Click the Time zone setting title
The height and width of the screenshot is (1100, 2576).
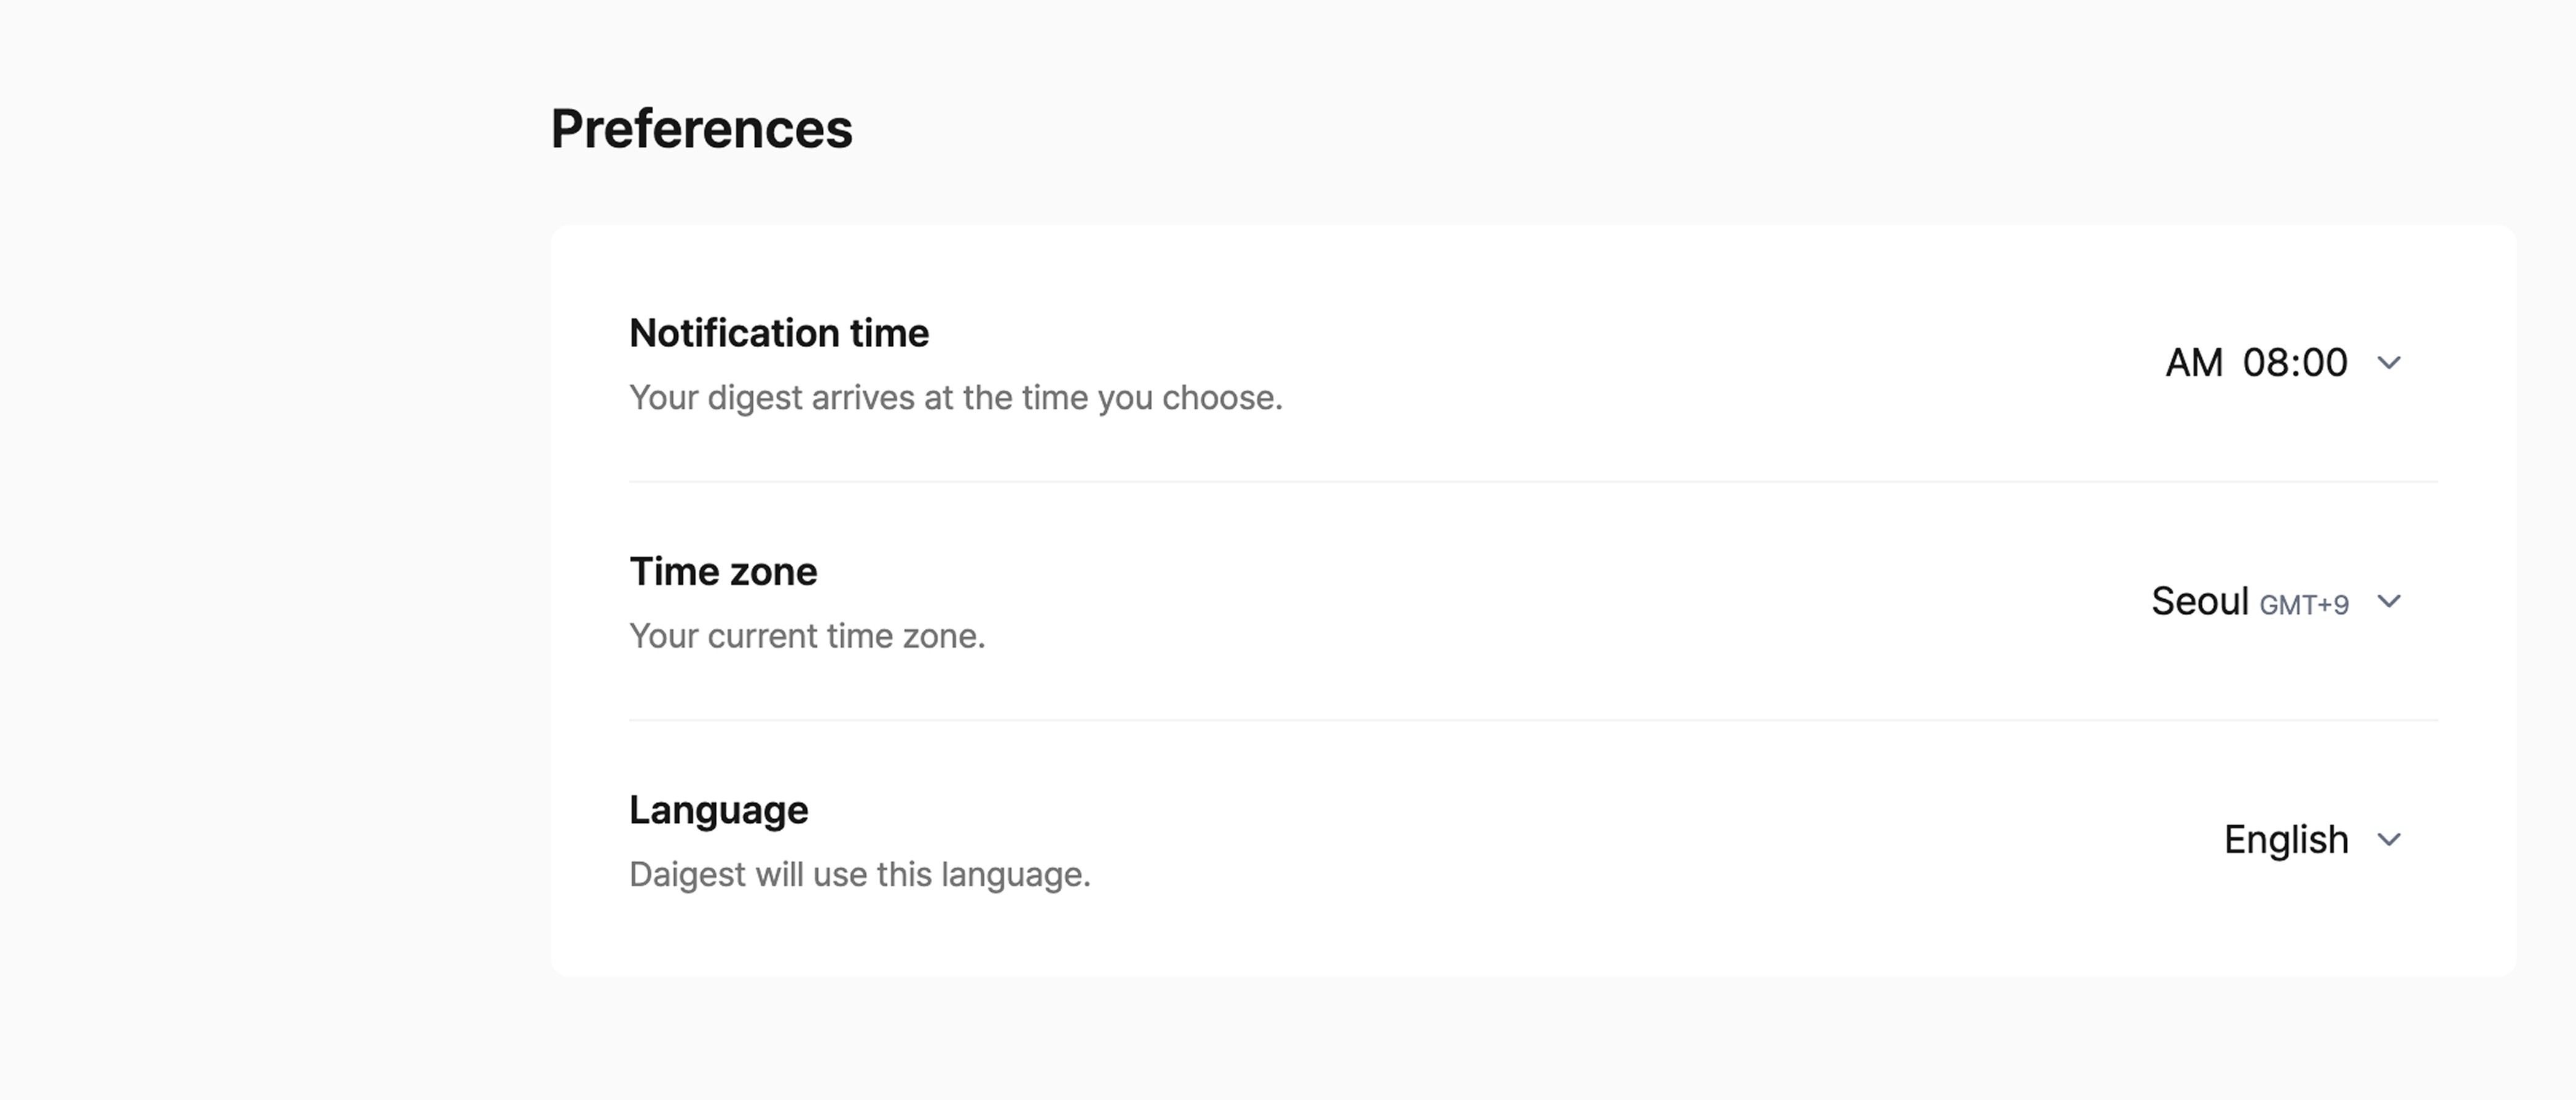coord(723,572)
